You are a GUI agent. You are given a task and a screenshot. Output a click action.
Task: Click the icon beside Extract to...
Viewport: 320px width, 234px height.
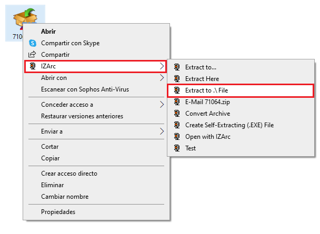pyautogui.click(x=177, y=67)
